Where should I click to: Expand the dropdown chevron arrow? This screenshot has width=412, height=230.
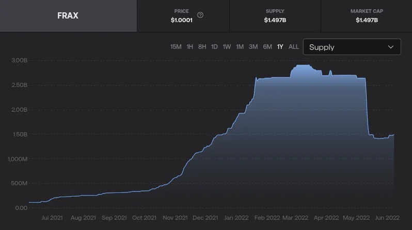pyautogui.click(x=390, y=47)
